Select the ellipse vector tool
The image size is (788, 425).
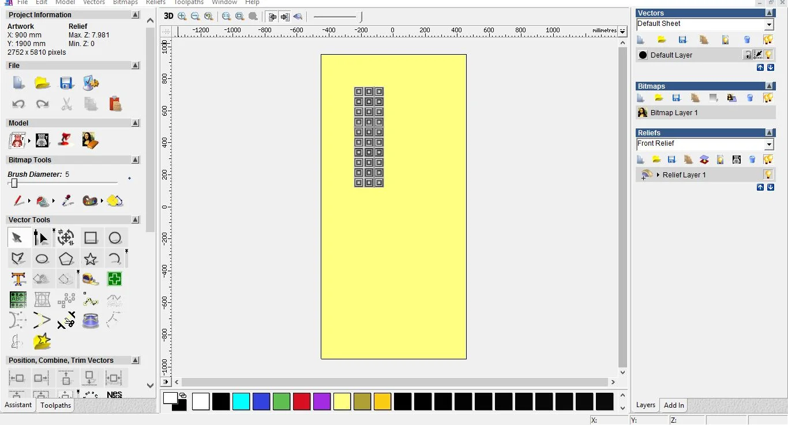click(x=42, y=259)
